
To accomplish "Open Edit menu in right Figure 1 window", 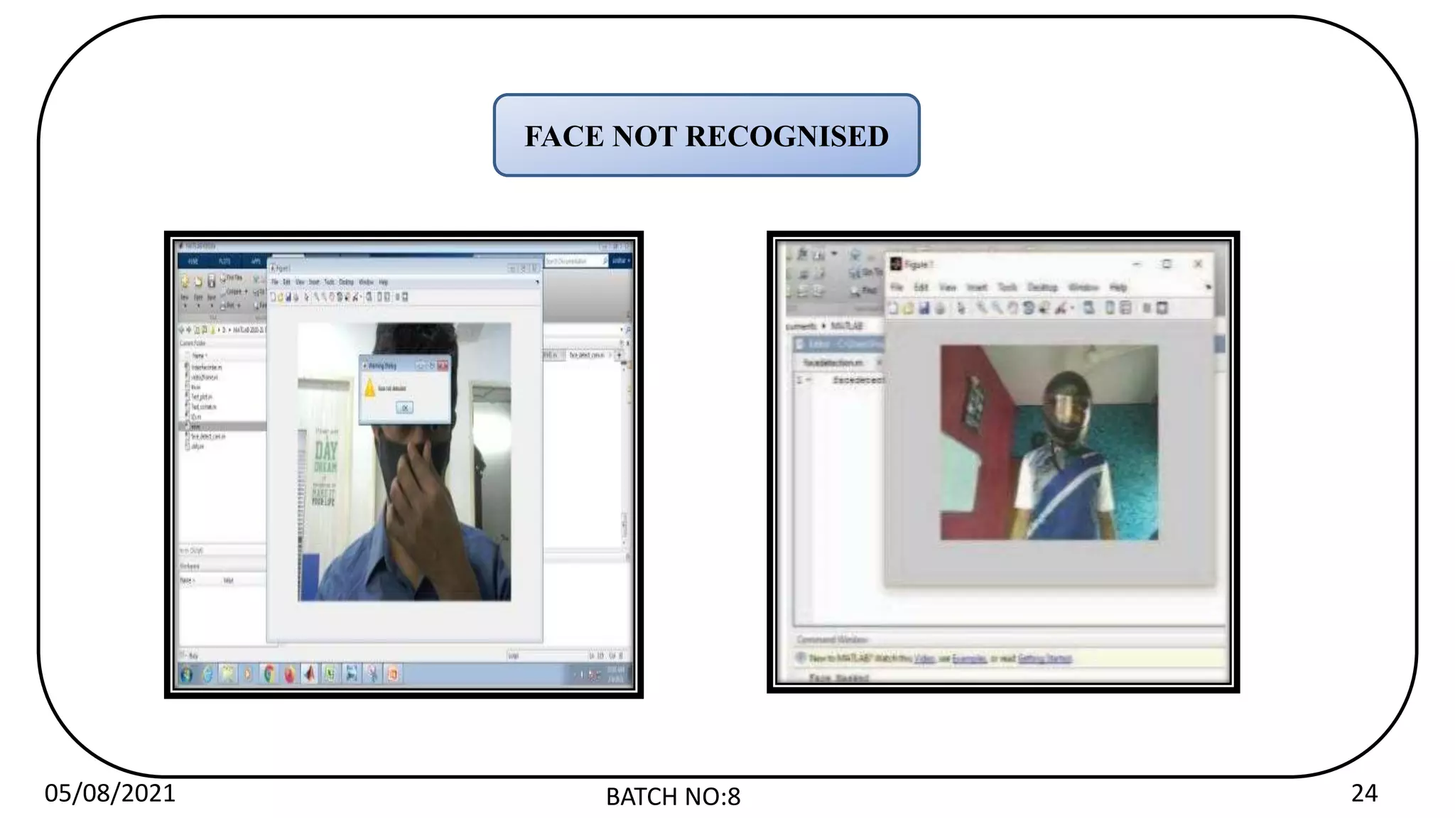I will (921, 288).
